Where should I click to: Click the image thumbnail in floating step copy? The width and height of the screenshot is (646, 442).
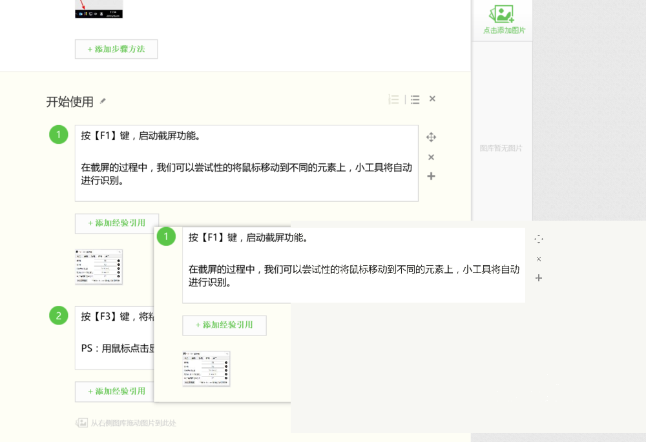pyautogui.click(x=207, y=368)
